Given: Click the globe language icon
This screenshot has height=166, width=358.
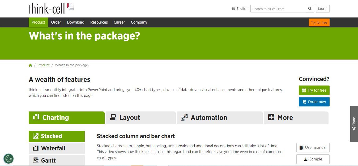Looking at the screenshot, I should pyautogui.click(x=233, y=9).
